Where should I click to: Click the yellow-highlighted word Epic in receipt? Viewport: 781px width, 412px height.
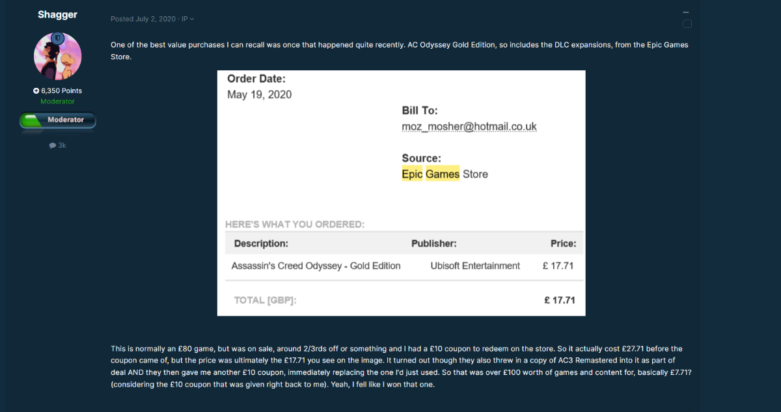[412, 174]
